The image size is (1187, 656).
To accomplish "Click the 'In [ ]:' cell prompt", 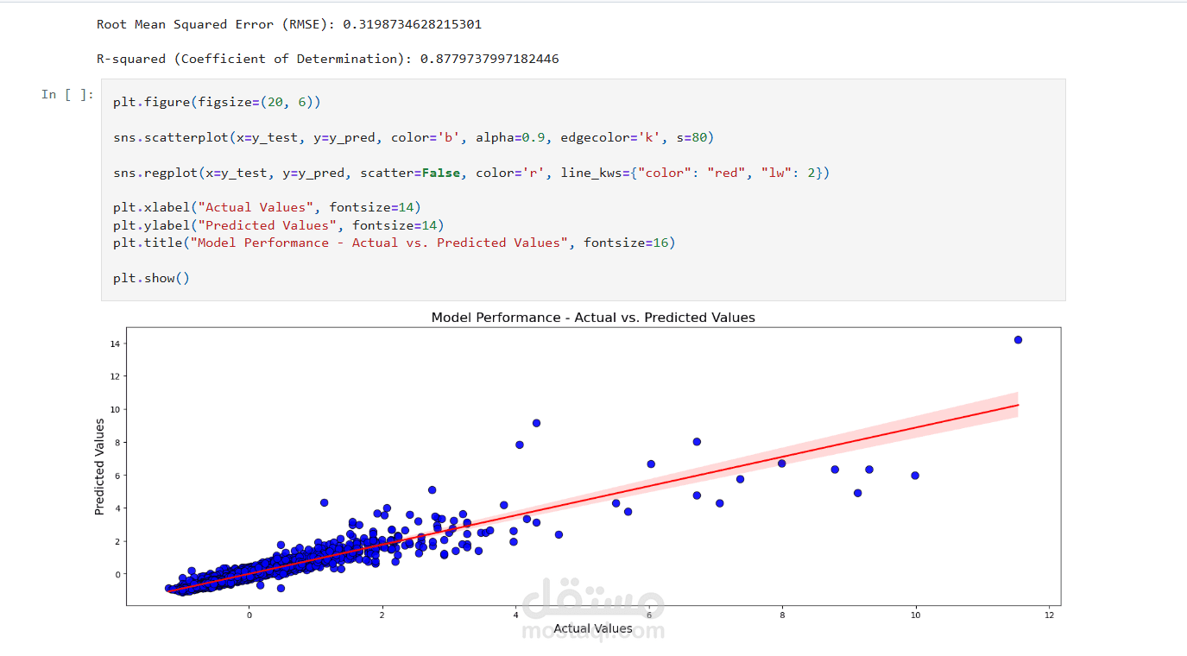I will tap(67, 94).
